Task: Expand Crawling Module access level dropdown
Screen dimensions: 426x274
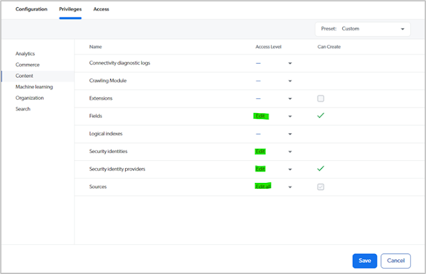Action: pyautogui.click(x=290, y=81)
